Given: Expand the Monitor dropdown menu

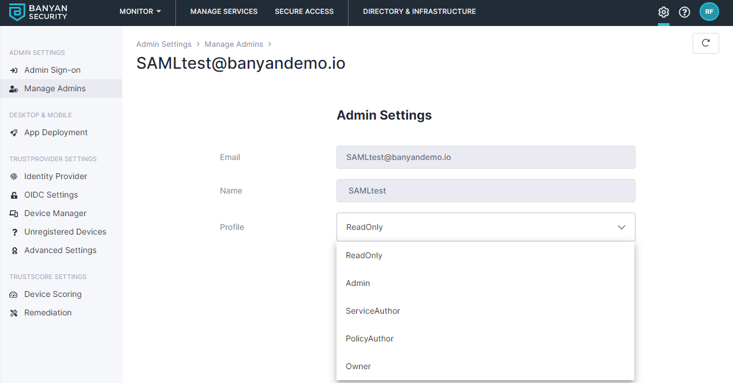Looking at the screenshot, I should tap(140, 12).
